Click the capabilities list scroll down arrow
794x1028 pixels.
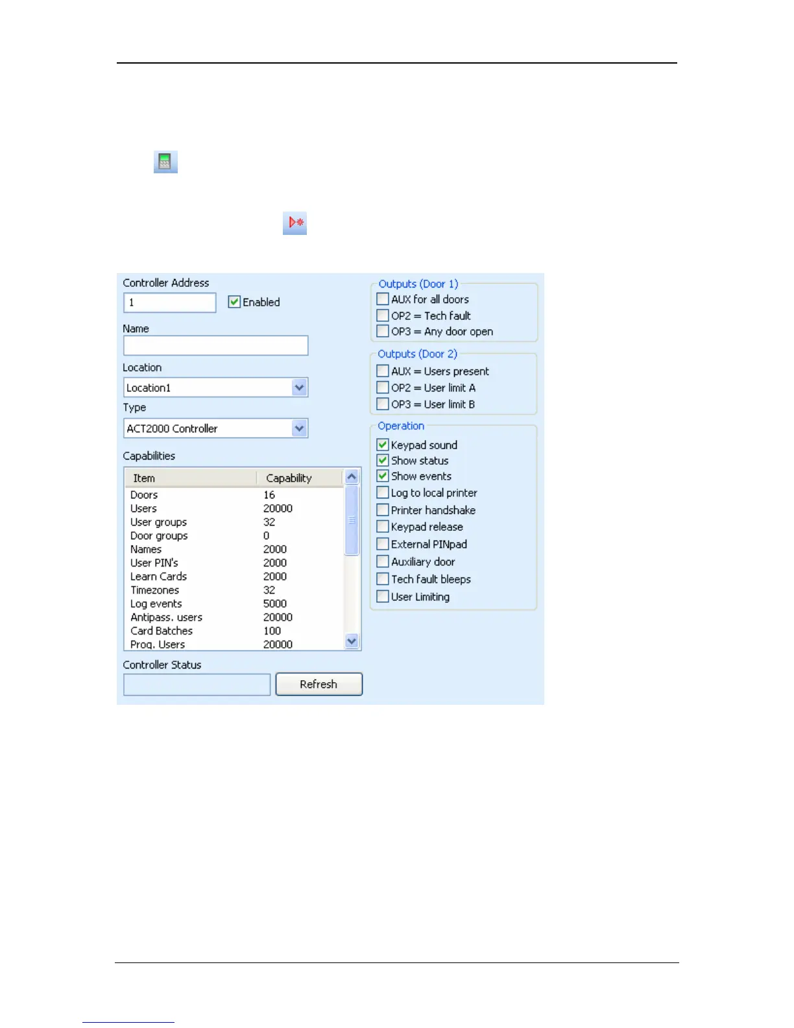pos(352,641)
